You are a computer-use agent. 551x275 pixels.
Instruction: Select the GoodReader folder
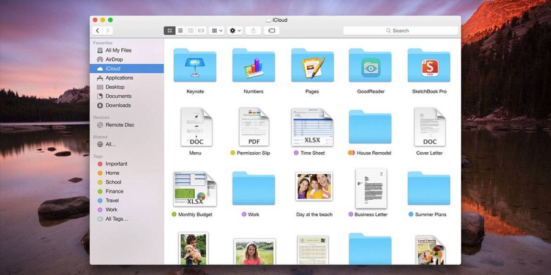point(370,65)
